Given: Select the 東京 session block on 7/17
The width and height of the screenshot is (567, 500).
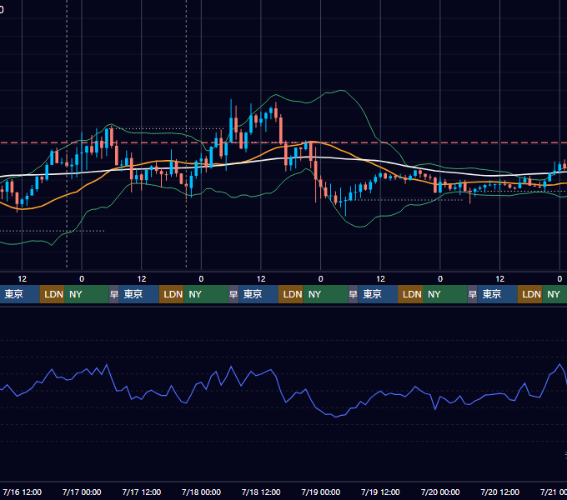Looking at the screenshot, I should click(x=139, y=294).
